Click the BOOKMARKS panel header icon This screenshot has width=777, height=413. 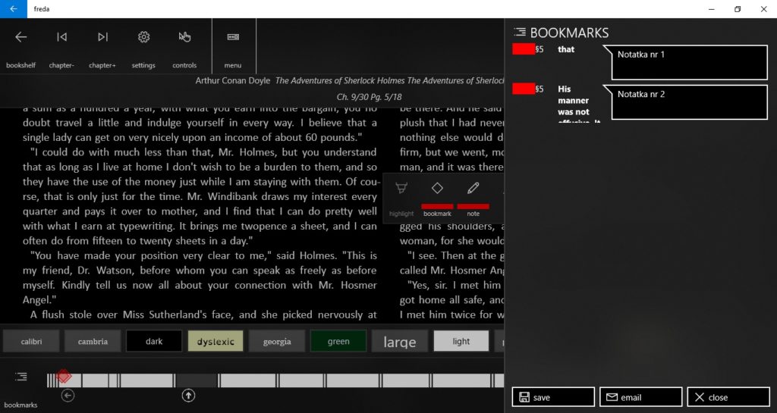(x=520, y=32)
